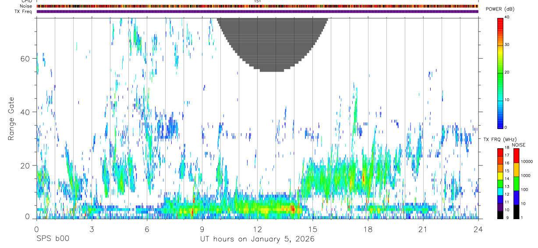Click the 0 tick on POWER scale

click(x=506, y=127)
